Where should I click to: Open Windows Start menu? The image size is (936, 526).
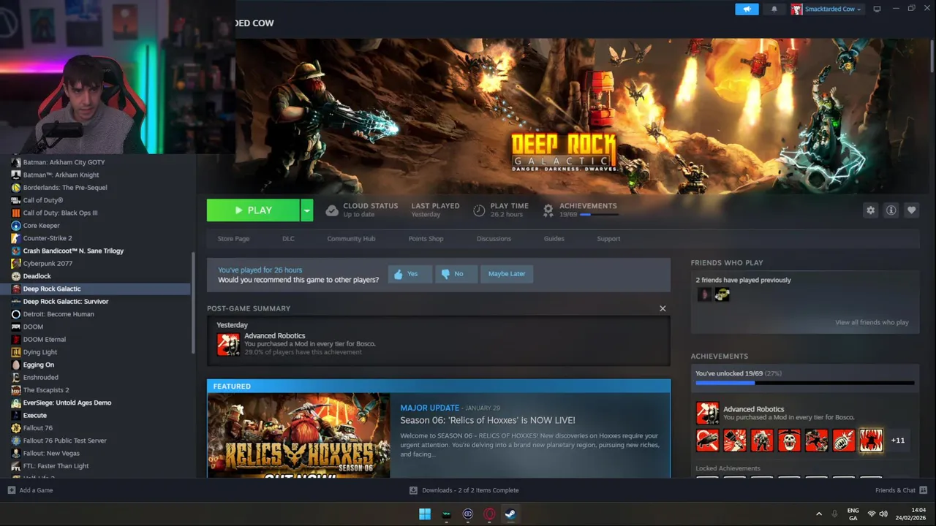tap(425, 514)
